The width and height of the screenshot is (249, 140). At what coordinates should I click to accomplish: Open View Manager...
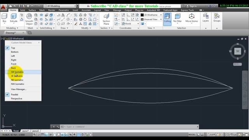click(x=23, y=89)
